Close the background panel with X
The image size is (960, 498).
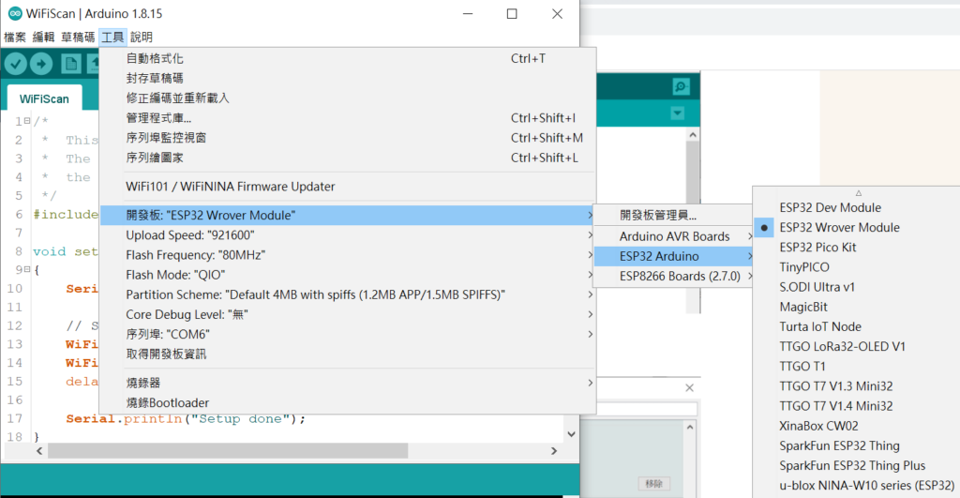pyautogui.click(x=690, y=387)
